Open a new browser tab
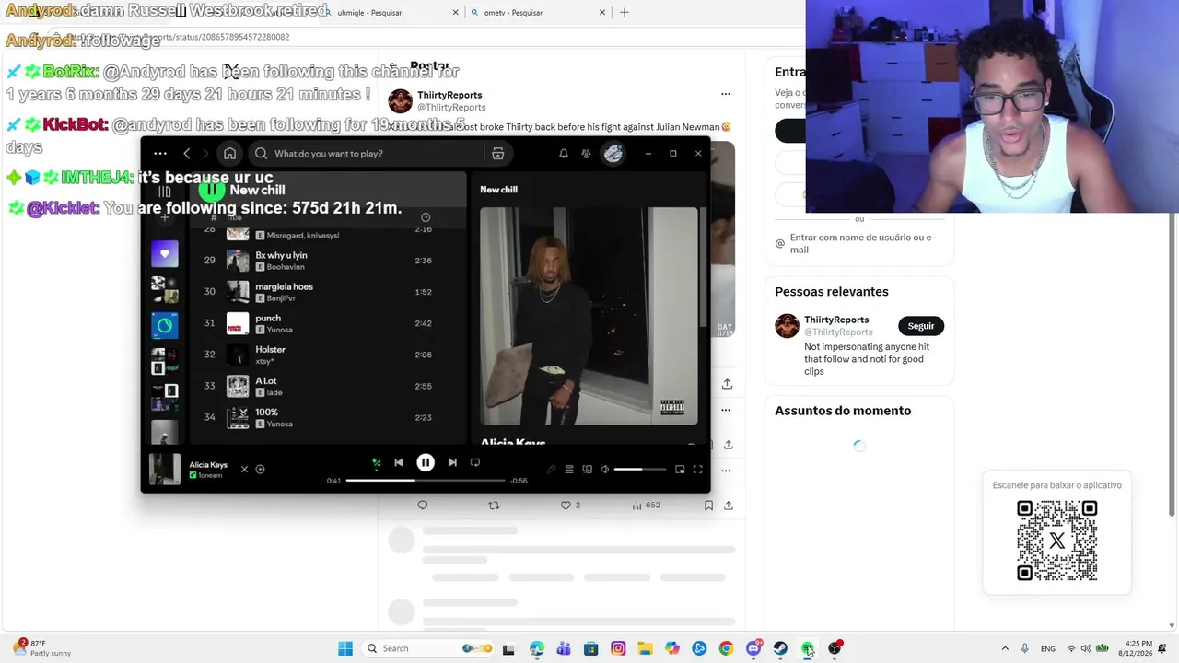Image resolution: width=1179 pixels, height=663 pixels. click(625, 13)
